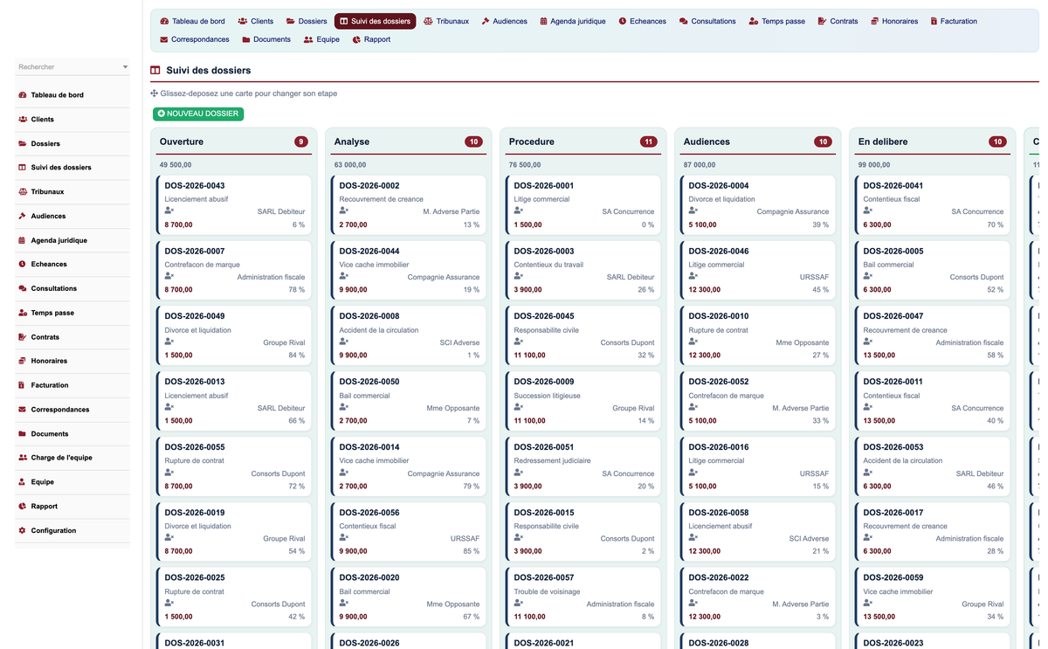1048x649 pixels.
Task: Click 84 % progress on card DOS-2026-0049
Action: coord(297,356)
